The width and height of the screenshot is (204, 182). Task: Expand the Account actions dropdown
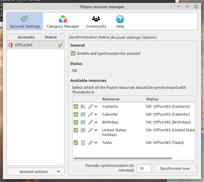tap(36, 172)
